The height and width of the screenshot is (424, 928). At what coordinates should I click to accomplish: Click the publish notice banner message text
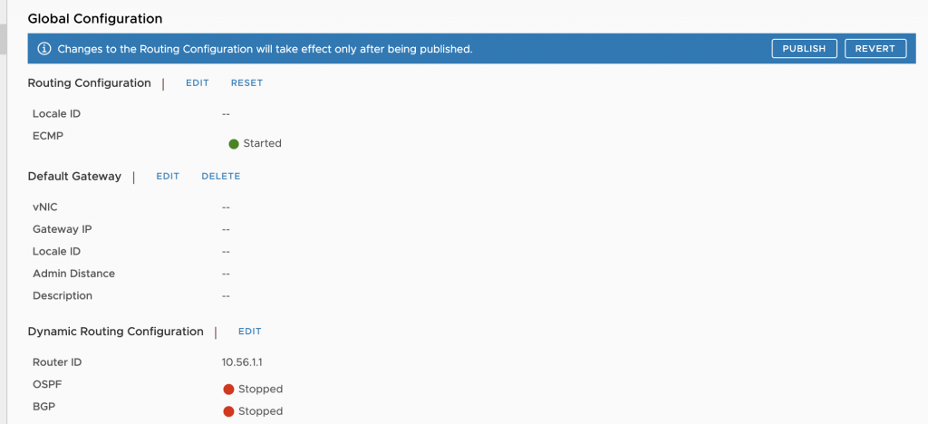pos(266,49)
